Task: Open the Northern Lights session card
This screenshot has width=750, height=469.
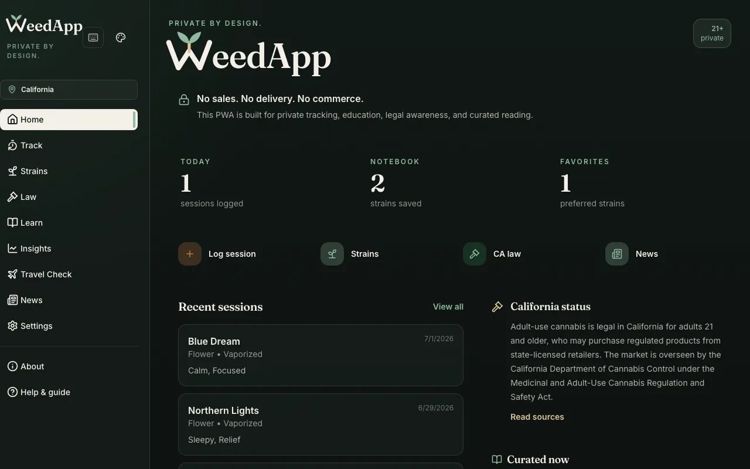Action: pos(321,424)
